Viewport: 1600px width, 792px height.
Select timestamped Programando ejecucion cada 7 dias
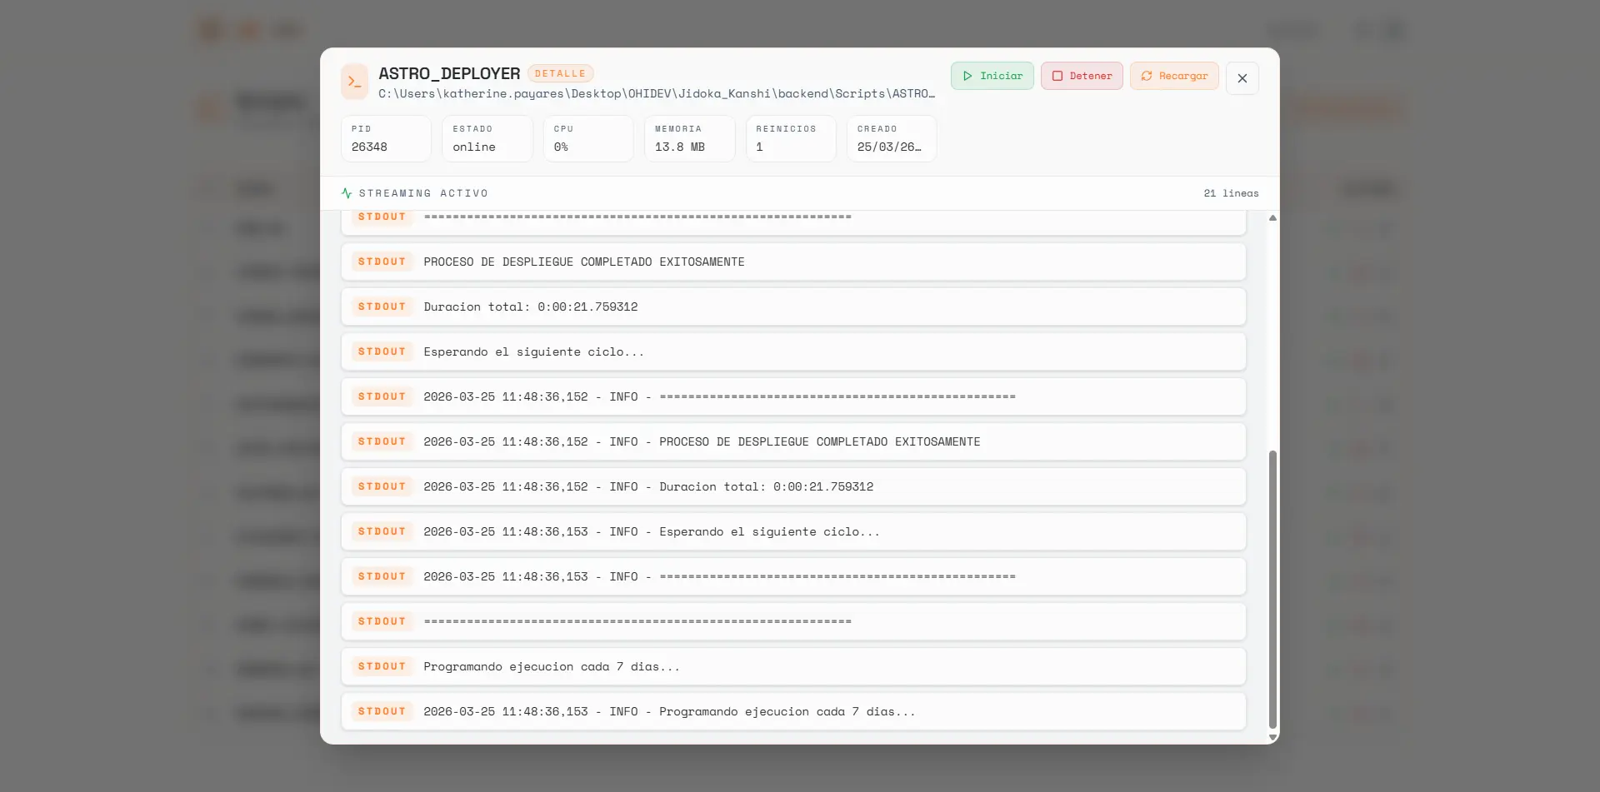click(x=793, y=712)
